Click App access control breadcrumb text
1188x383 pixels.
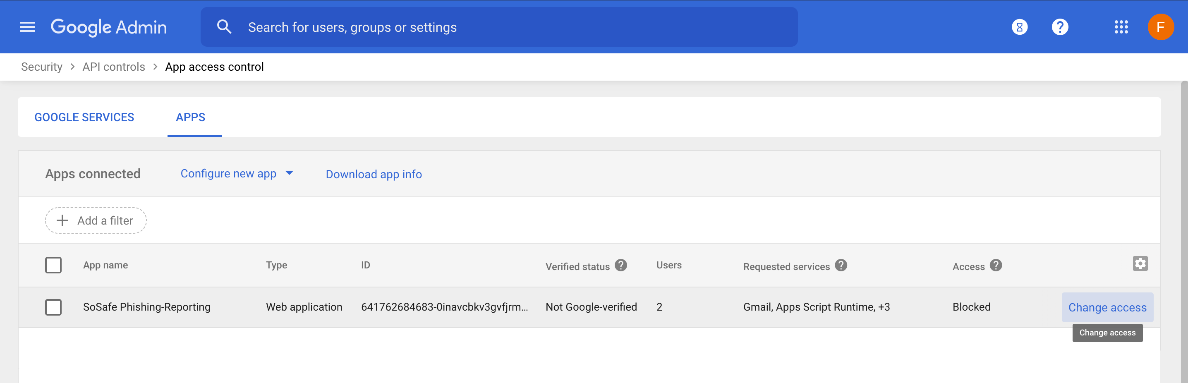pos(214,67)
